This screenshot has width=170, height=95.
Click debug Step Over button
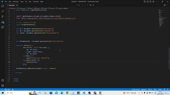coord(82,5)
